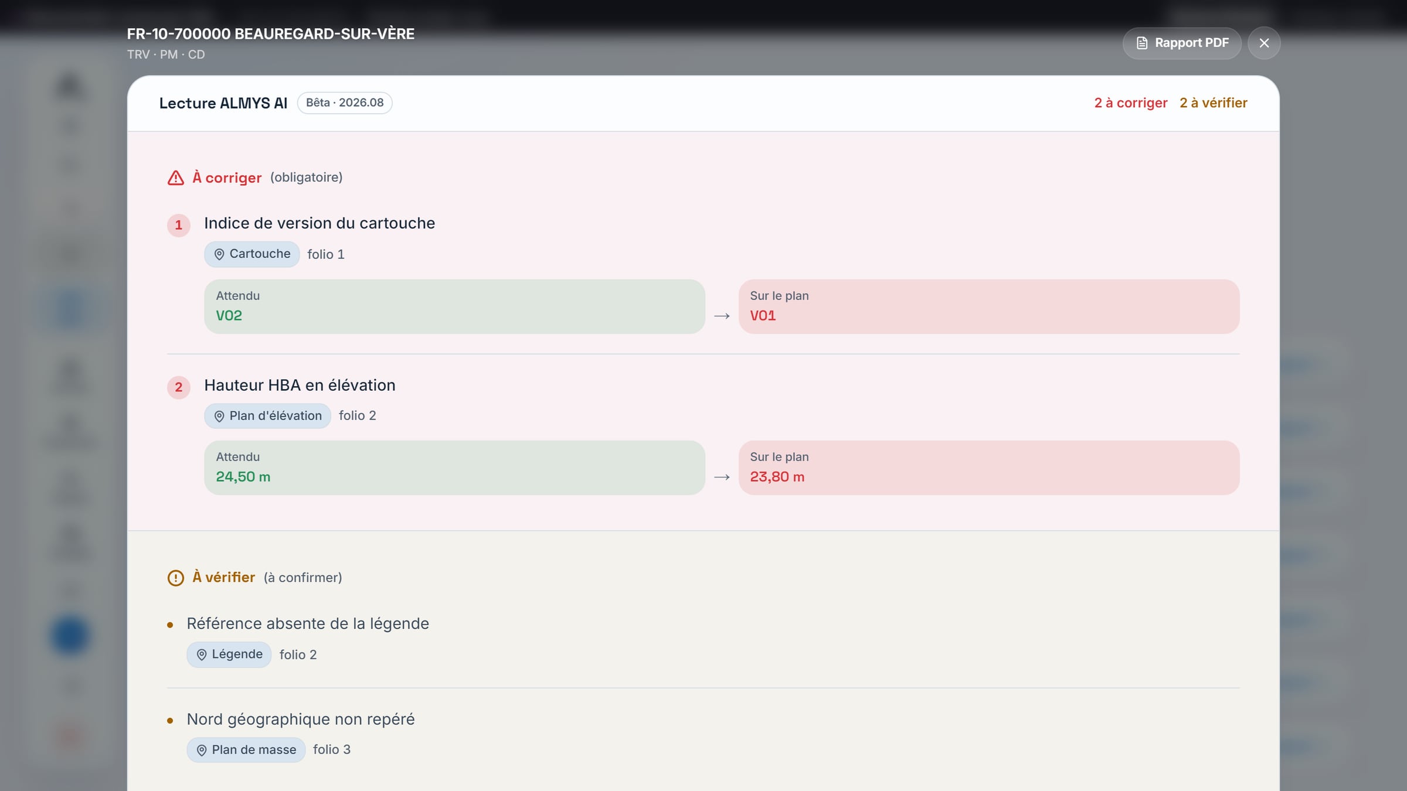Open the Rapport PDF export

(1182, 43)
